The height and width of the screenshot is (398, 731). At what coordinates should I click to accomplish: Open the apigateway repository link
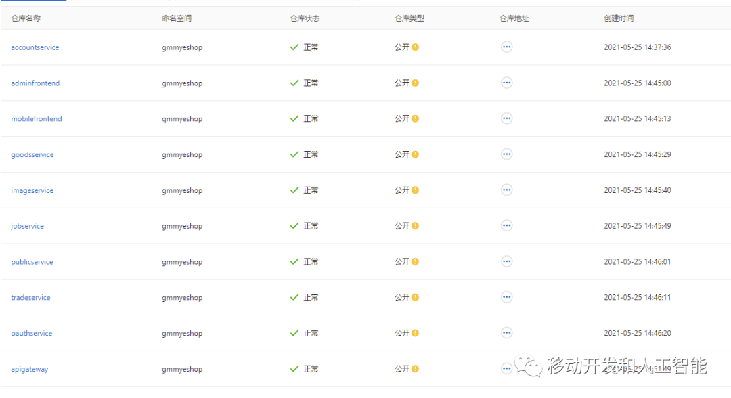click(30, 370)
